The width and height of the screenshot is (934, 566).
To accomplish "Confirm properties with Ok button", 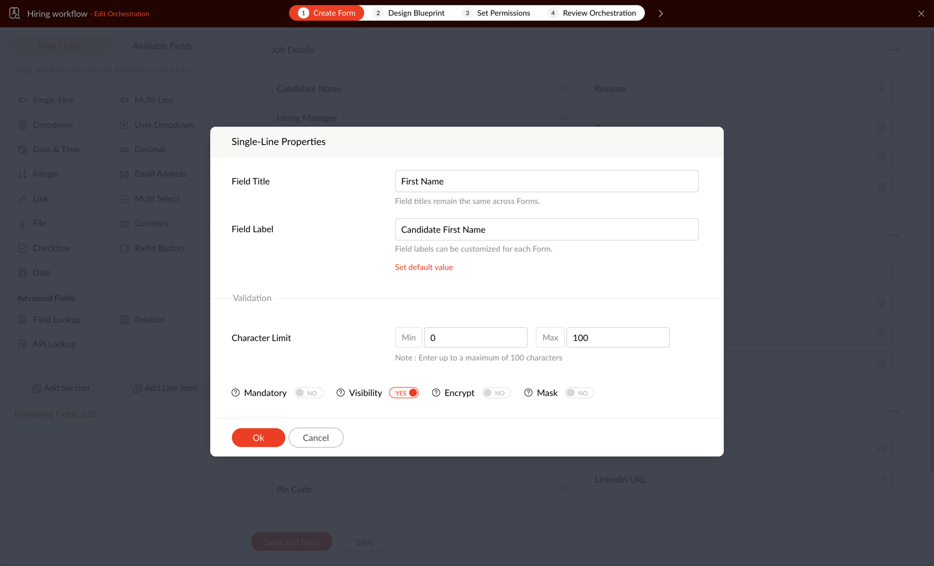I will coord(259,438).
